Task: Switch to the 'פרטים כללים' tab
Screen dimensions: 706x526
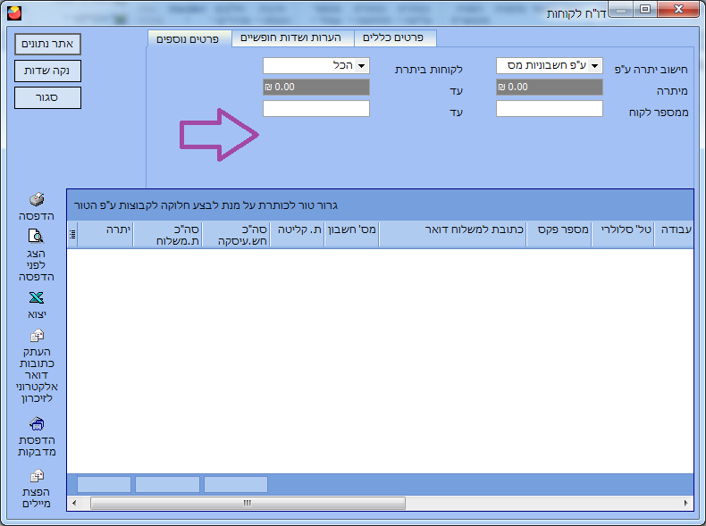Action: [x=396, y=38]
